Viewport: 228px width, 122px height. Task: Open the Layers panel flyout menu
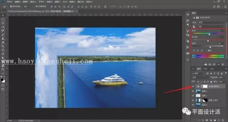click(x=226, y=69)
